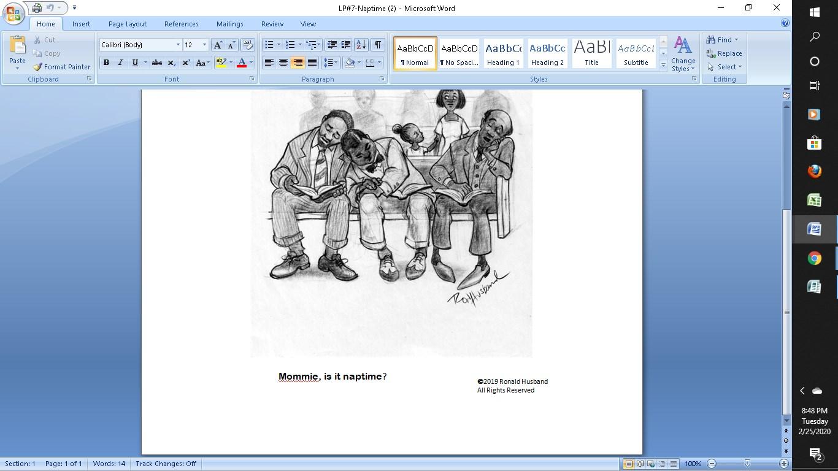The image size is (838, 471).
Task: Switch to Web Layout view
Action: (651, 464)
